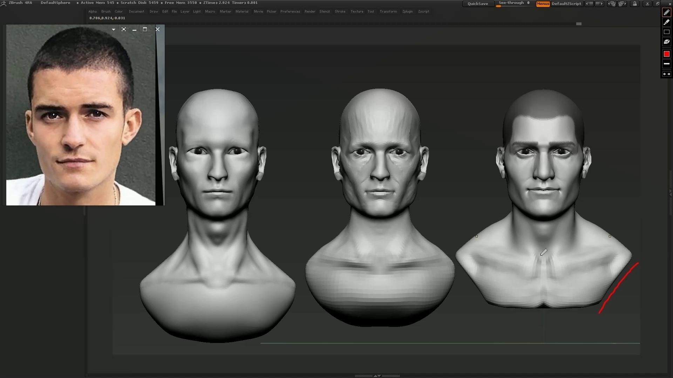673x378 pixels.
Task: Toggle the reference image fit-view button
Action: coord(124,29)
